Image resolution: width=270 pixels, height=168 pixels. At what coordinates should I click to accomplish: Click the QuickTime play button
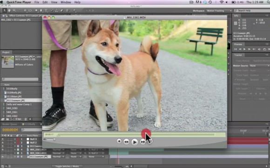coord(135,142)
